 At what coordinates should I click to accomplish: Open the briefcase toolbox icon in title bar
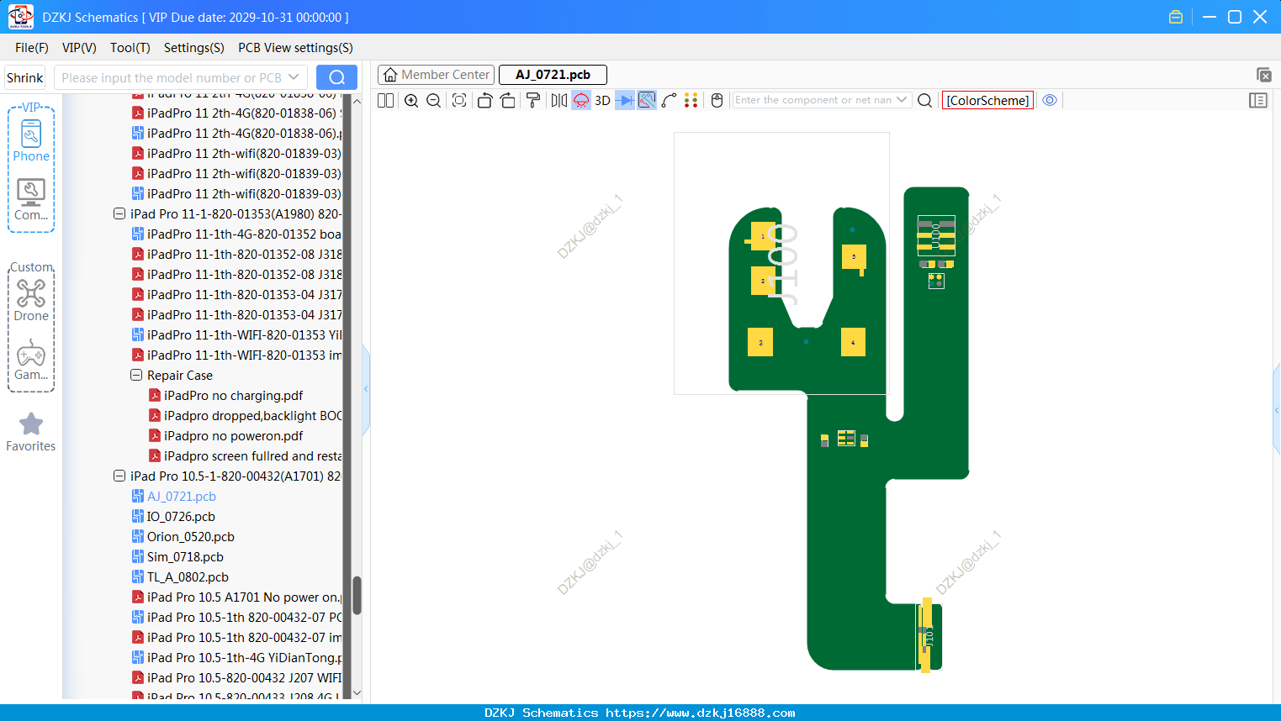click(x=1176, y=17)
